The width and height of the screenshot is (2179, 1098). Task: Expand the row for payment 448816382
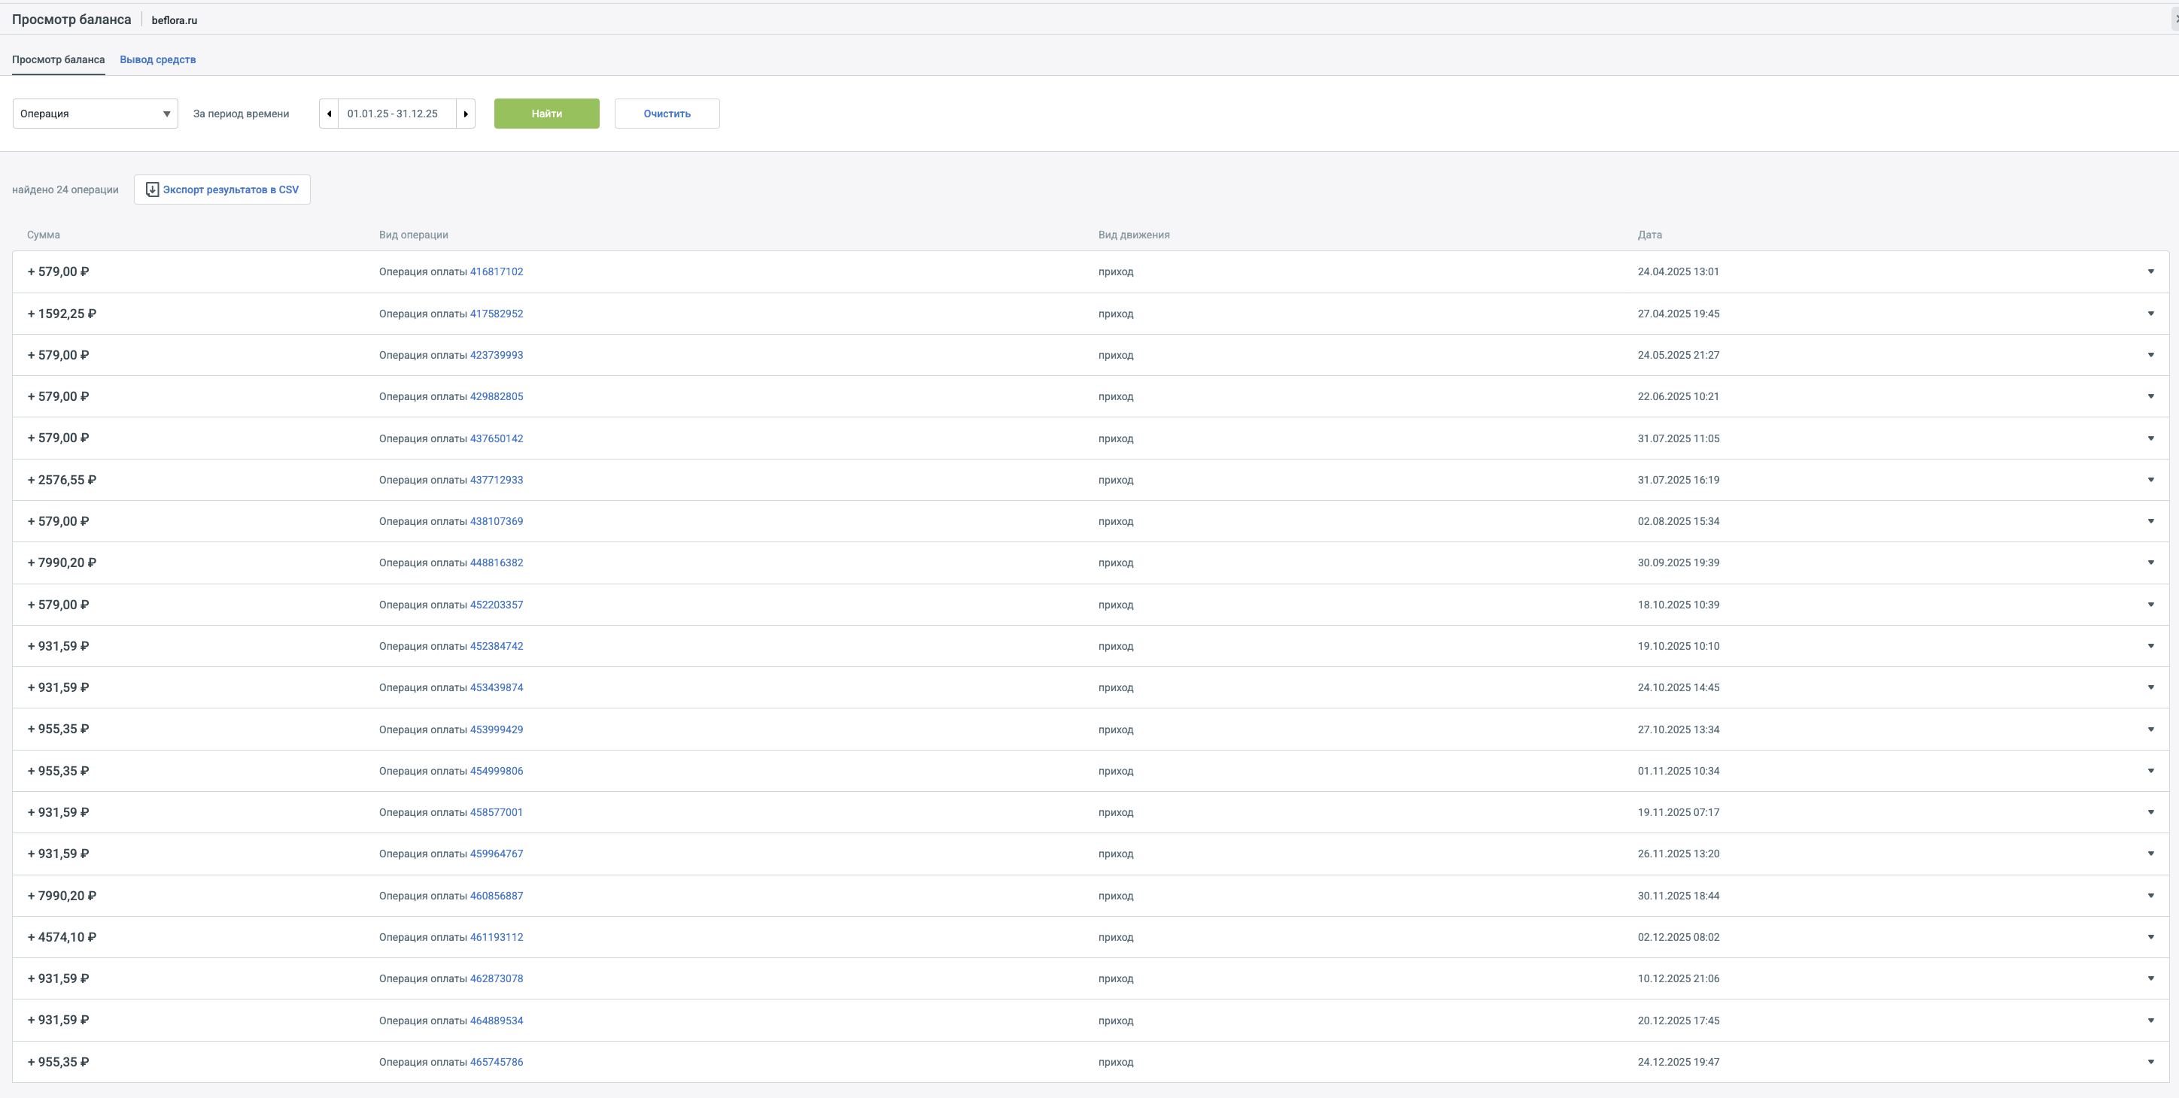2150,563
